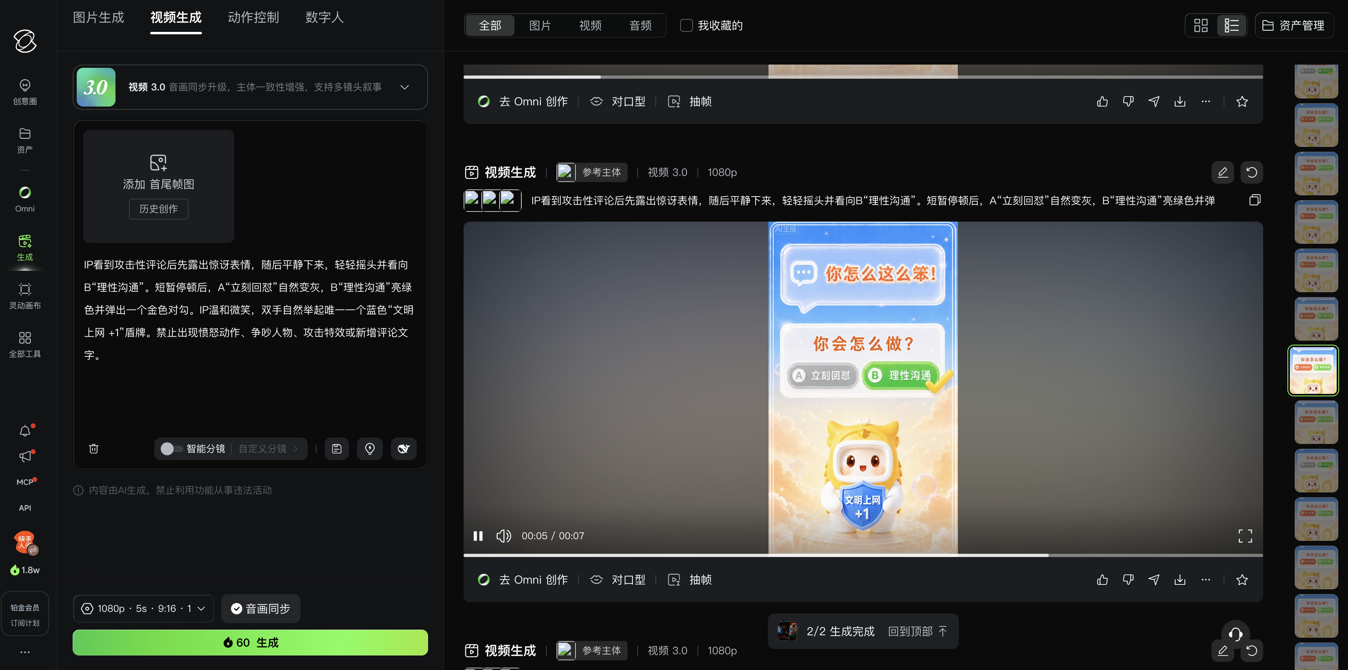
Task: Select the highlighted thumbnail in the right strip
Action: (x=1312, y=370)
